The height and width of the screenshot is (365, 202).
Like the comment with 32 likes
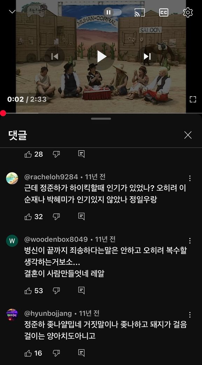pos(28,217)
